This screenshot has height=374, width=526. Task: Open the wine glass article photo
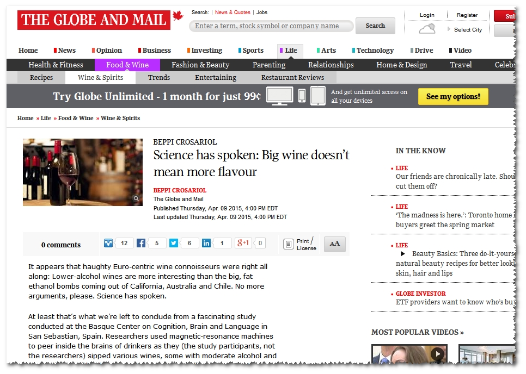pos(83,172)
